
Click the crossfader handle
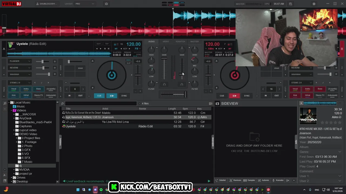tap(185, 94)
